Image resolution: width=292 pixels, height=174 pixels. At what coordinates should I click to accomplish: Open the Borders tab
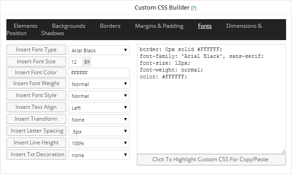[110, 26]
